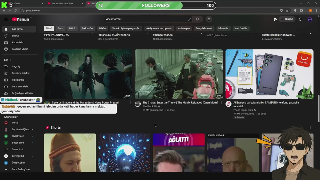Open the bearded man in beanie Short
The height and width of the screenshot is (180, 320).
(x=70, y=153)
